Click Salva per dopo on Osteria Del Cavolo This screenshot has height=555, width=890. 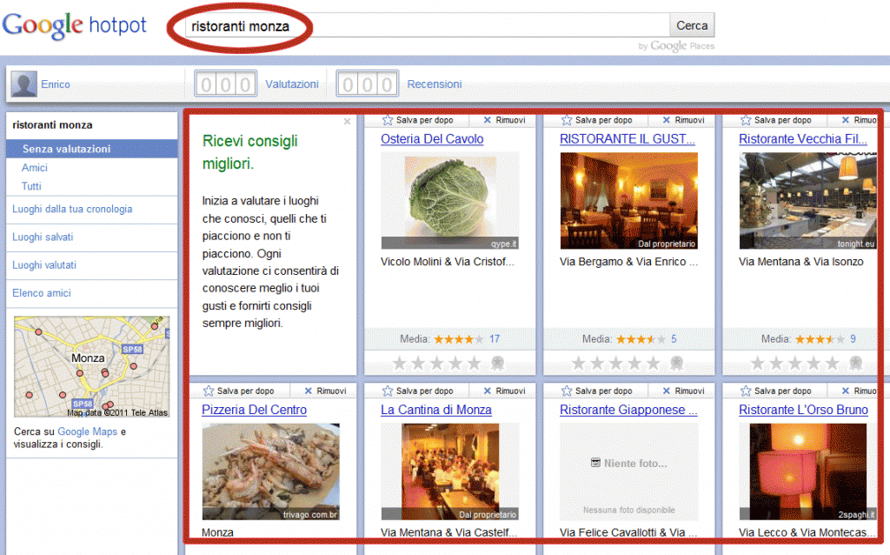click(424, 120)
